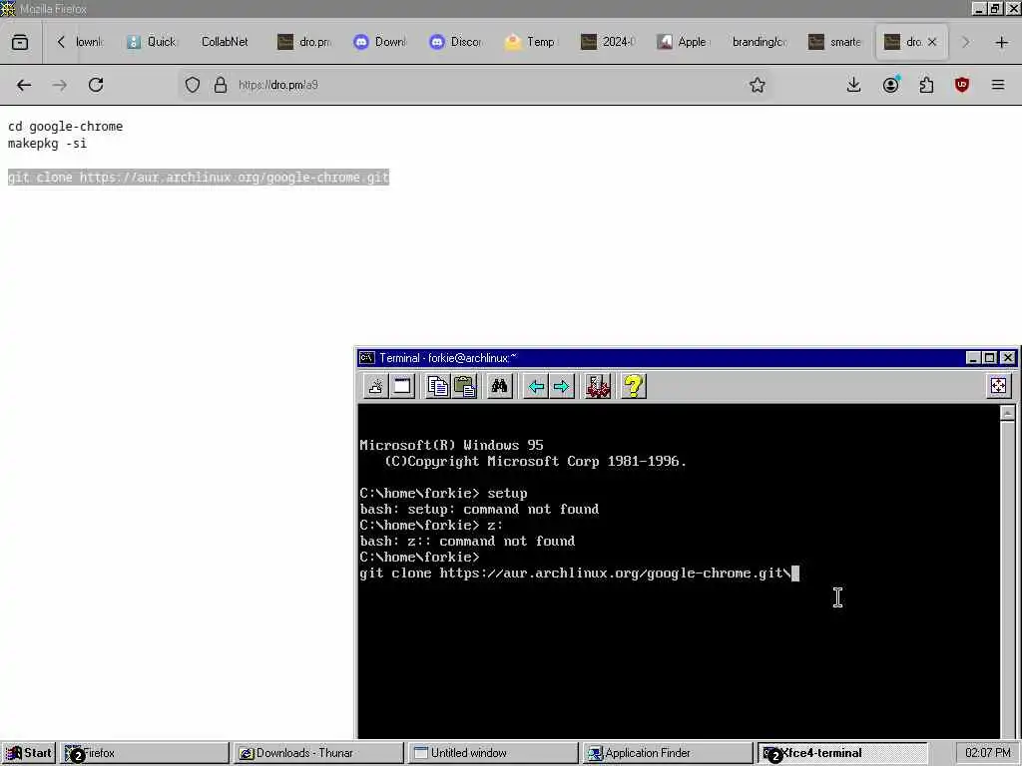Click the Terminal window title bar

pos(659,358)
